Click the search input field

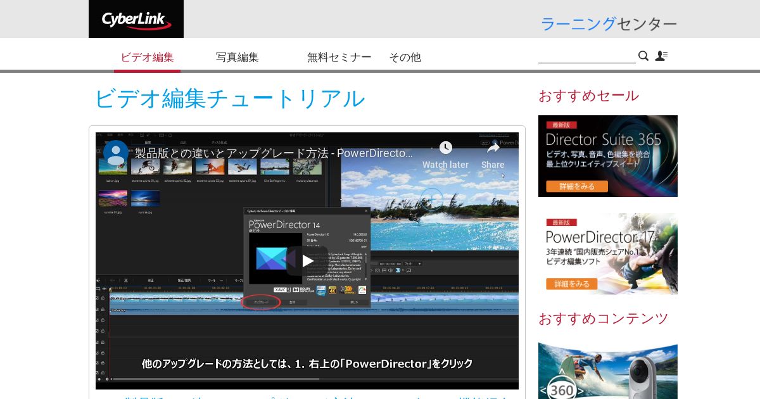click(x=586, y=56)
